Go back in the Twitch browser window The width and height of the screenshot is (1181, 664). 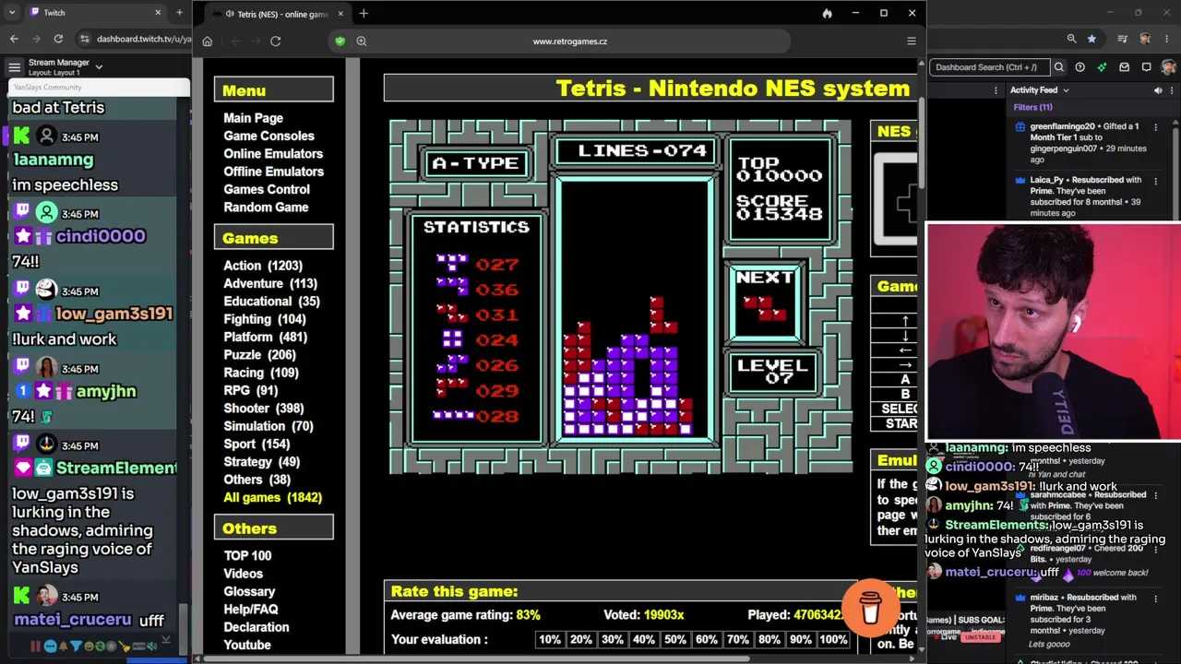pos(14,39)
